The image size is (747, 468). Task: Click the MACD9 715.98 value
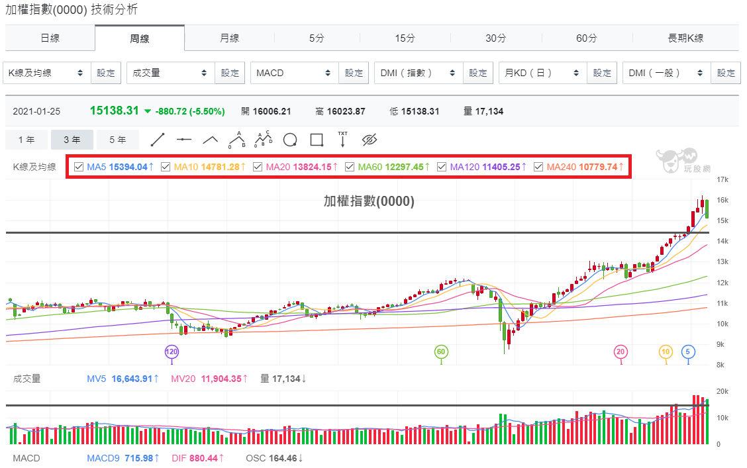(x=123, y=458)
